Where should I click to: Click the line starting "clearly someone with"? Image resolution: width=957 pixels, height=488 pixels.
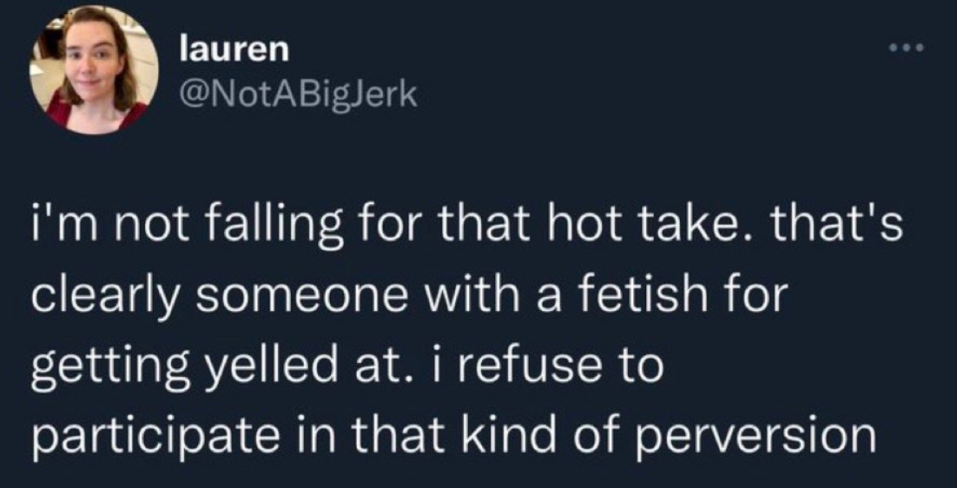[407, 298]
